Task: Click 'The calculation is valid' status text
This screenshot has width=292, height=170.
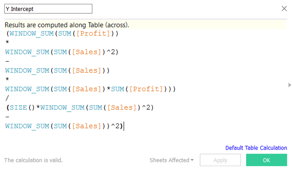Action: point(33,160)
